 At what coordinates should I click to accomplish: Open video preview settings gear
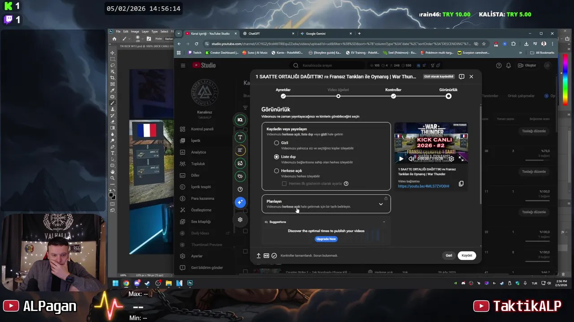click(452, 159)
